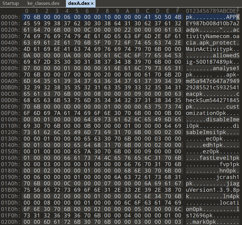Click the uVersion1.3.9.8p decoded text

pyautogui.click(x=212, y=187)
